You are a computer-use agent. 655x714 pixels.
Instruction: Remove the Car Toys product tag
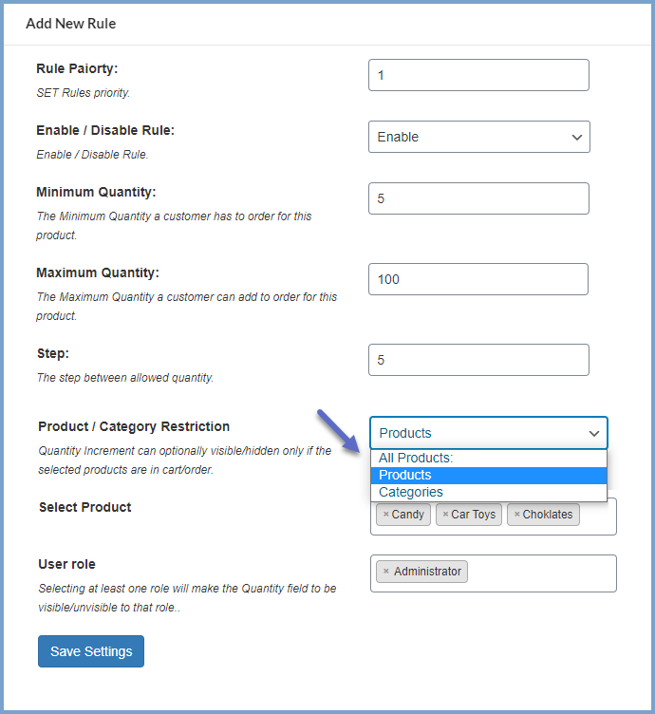(x=445, y=515)
